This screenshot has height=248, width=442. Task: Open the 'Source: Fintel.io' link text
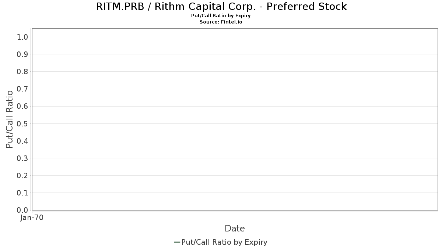point(221,22)
